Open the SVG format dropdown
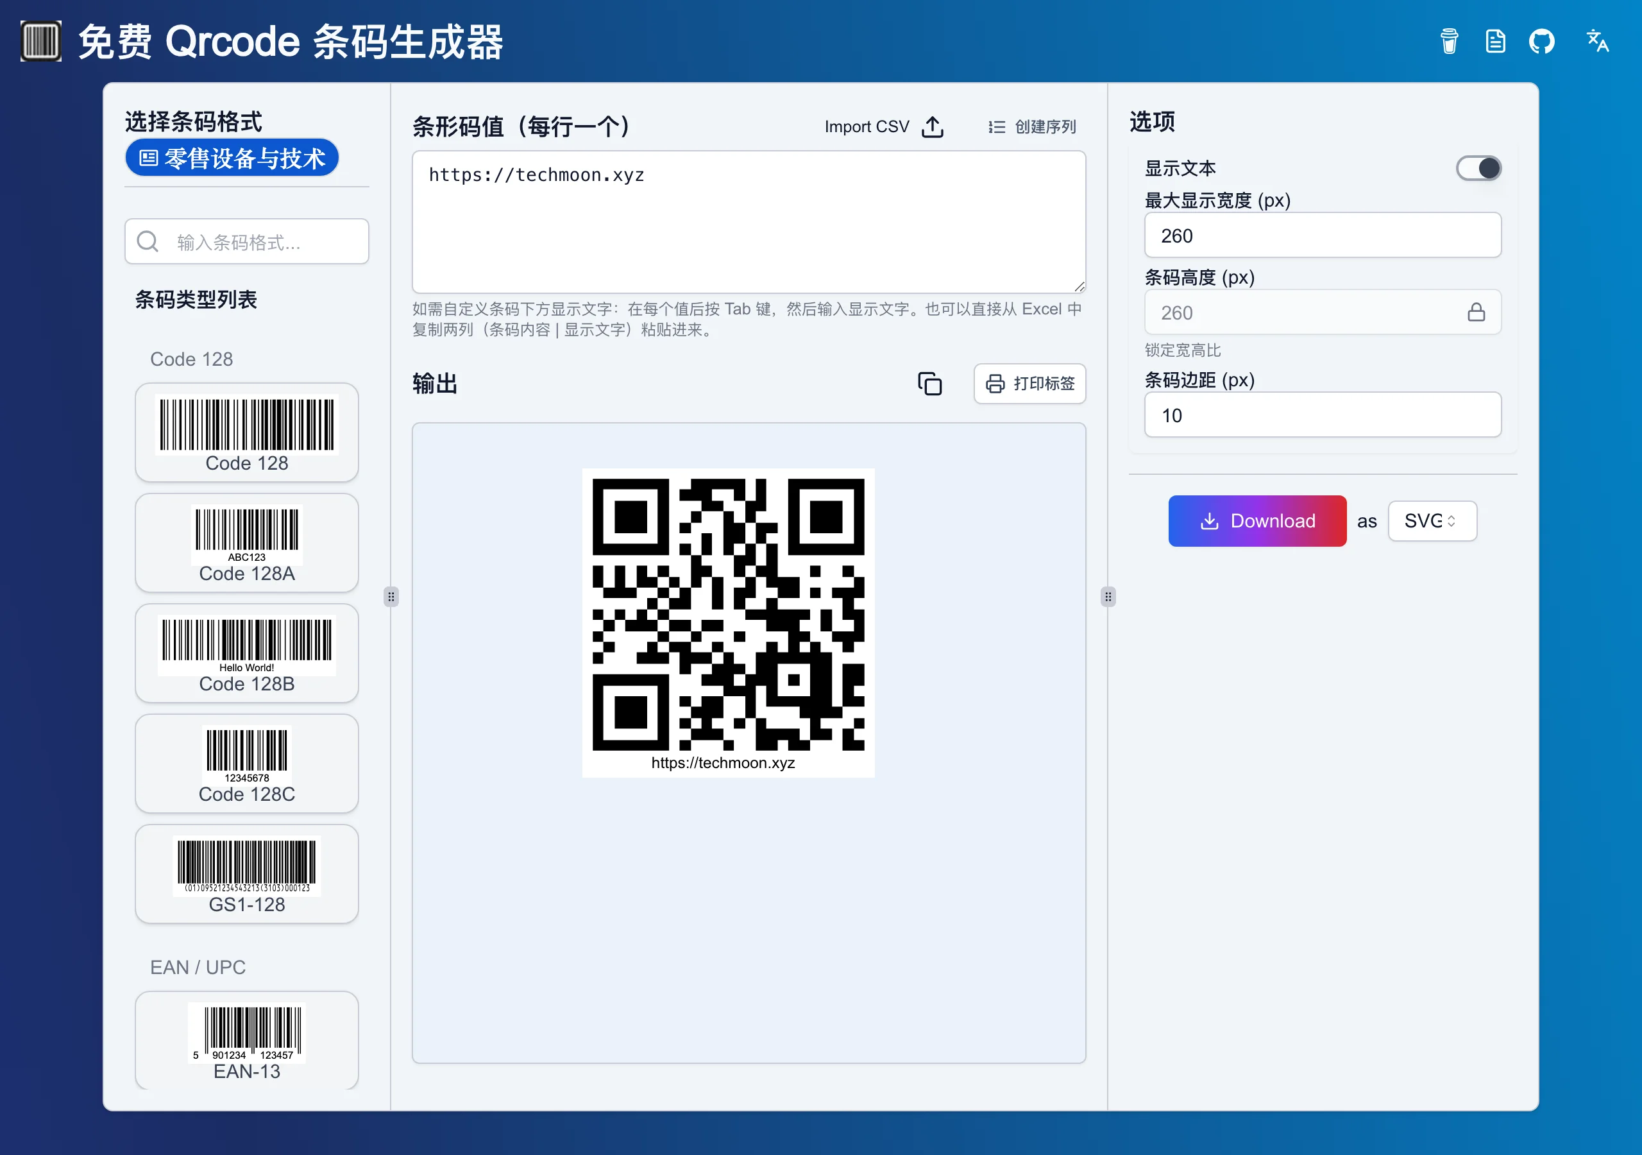Image resolution: width=1642 pixels, height=1155 pixels. (x=1432, y=521)
